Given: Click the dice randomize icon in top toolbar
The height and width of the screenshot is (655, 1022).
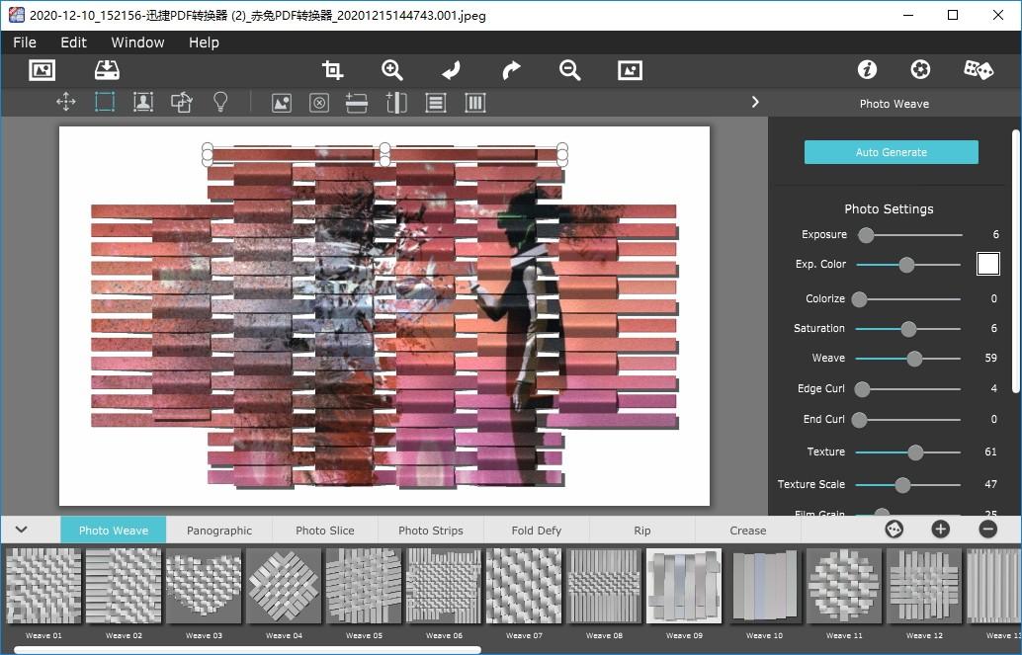Looking at the screenshot, I should coord(979,70).
